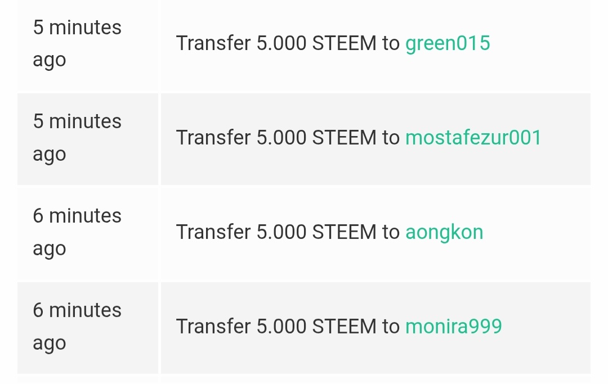Open the mostafezur001 account link
Screen dimensions: 608x384
tap(473, 138)
